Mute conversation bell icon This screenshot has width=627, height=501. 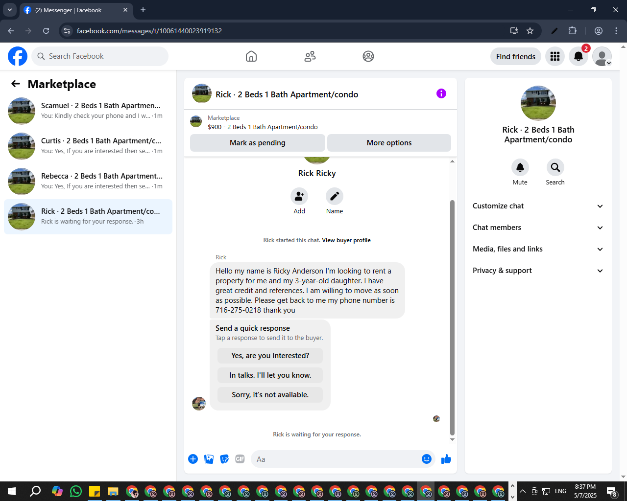pyautogui.click(x=520, y=167)
